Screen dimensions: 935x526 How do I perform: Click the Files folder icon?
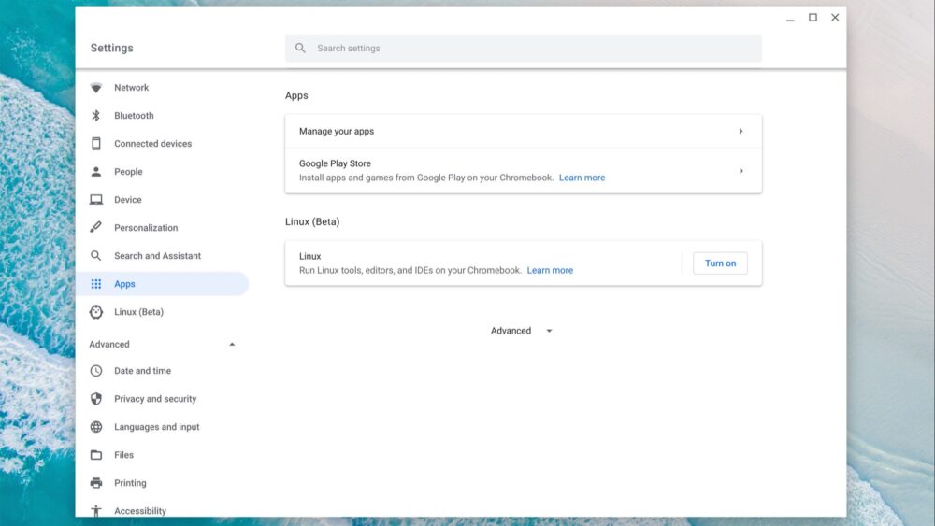96,455
